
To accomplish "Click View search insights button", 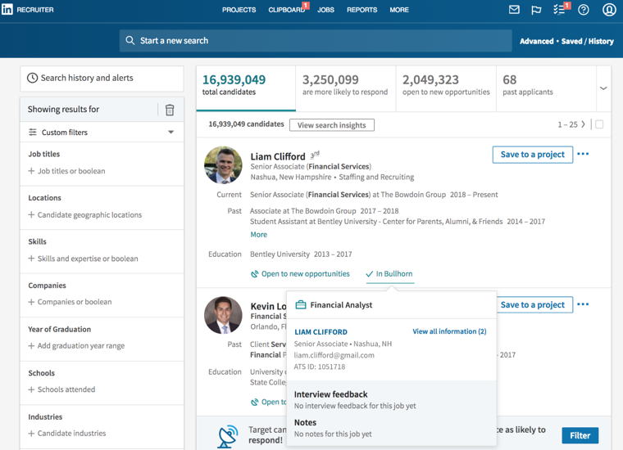I will tap(332, 125).
